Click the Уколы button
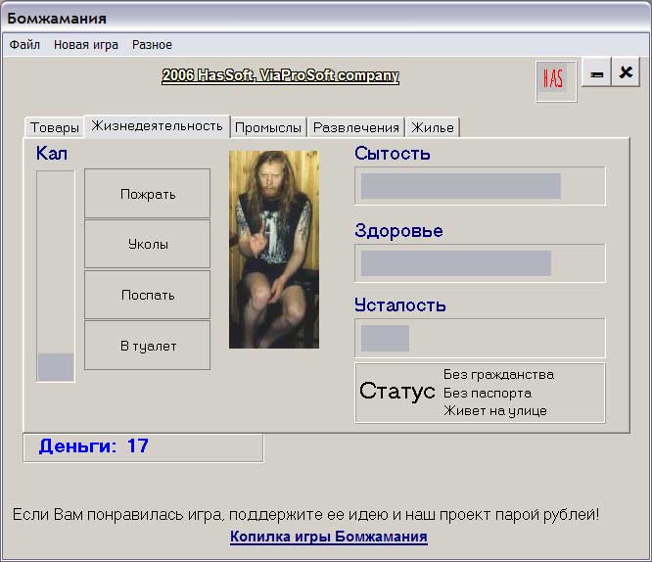Screen dimensions: 652x562 (148, 244)
